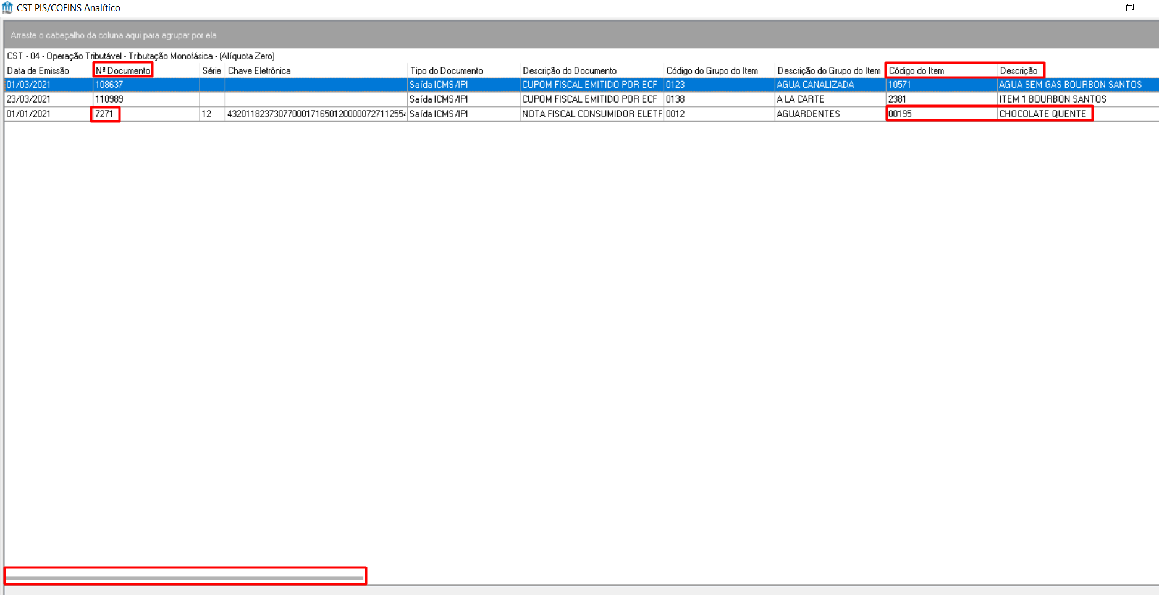This screenshot has width=1159, height=595.
Task: Select item code 00195 cell
Action: pos(942,114)
